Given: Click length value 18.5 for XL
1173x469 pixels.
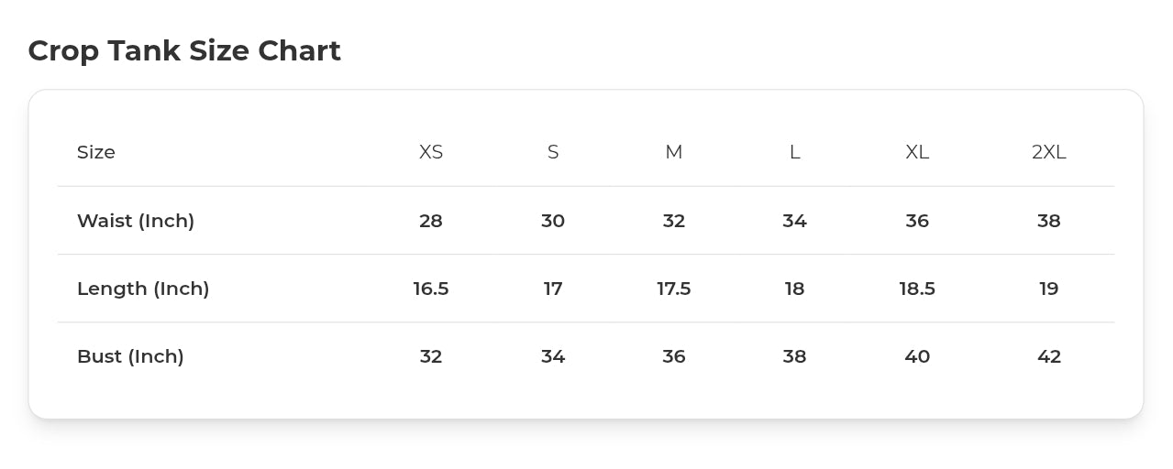Looking at the screenshot, I should coord(917,289).
